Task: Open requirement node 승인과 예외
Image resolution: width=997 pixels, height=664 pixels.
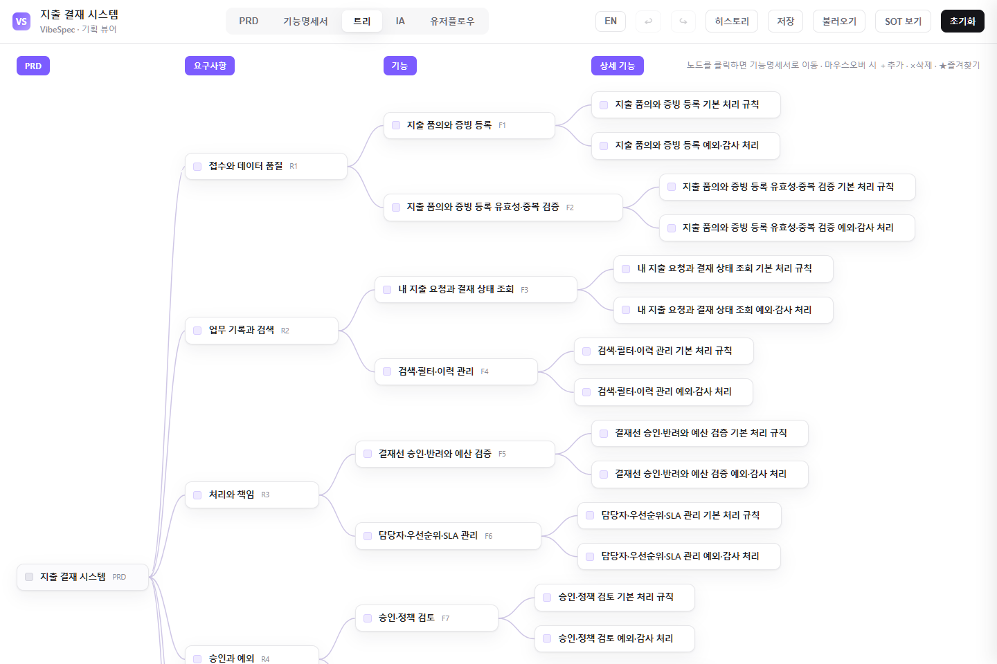Action: (x=252, y=655)
